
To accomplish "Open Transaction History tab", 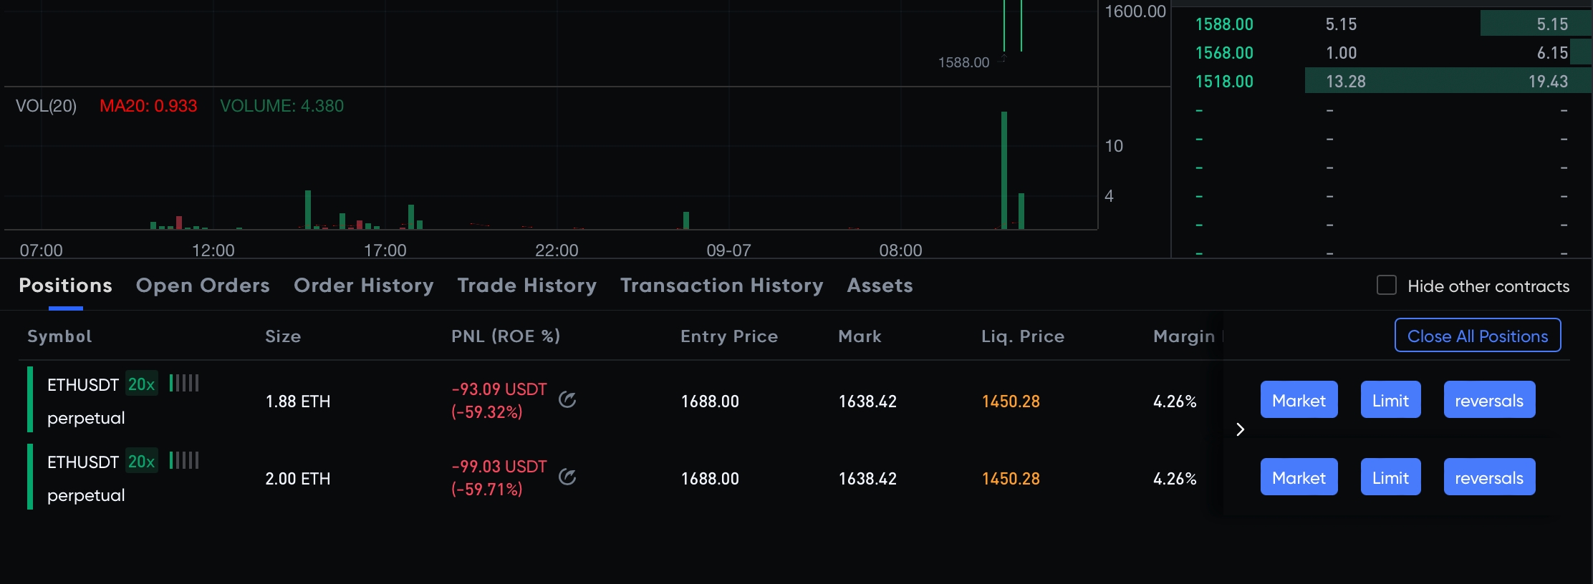I will [721, 286].
